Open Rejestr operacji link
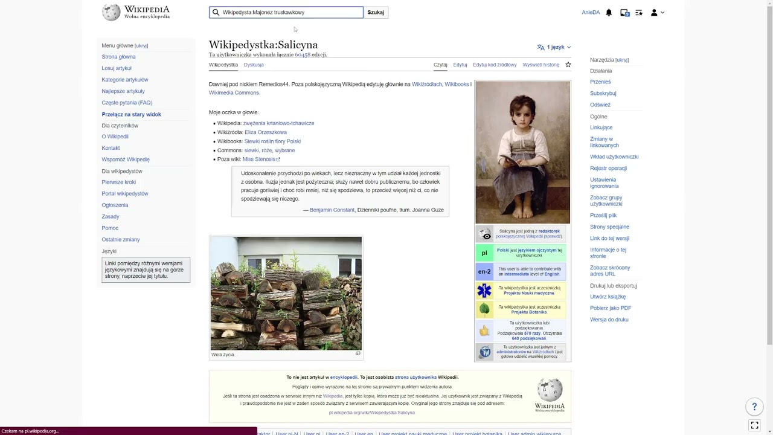773x435 pixels. [608, 168]
